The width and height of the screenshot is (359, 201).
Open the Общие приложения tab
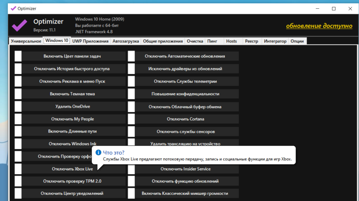tap(163, 41)
